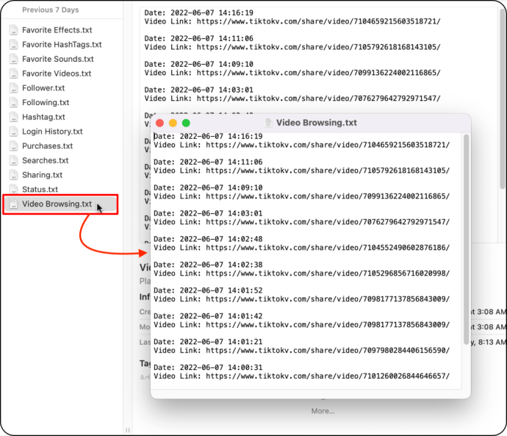Click the 14:11:06 date line in the text window
The height and width of the screenshot is (436, 507).
click(x=208, y=162)
